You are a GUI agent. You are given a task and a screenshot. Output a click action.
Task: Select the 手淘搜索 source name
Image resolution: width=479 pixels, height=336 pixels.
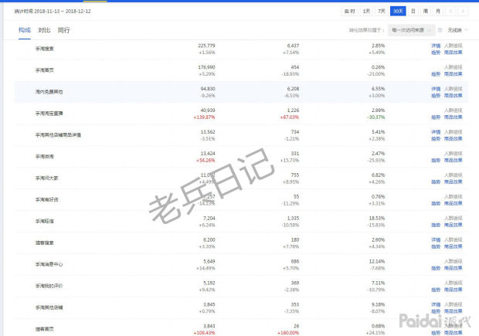[x=45, y=49]
